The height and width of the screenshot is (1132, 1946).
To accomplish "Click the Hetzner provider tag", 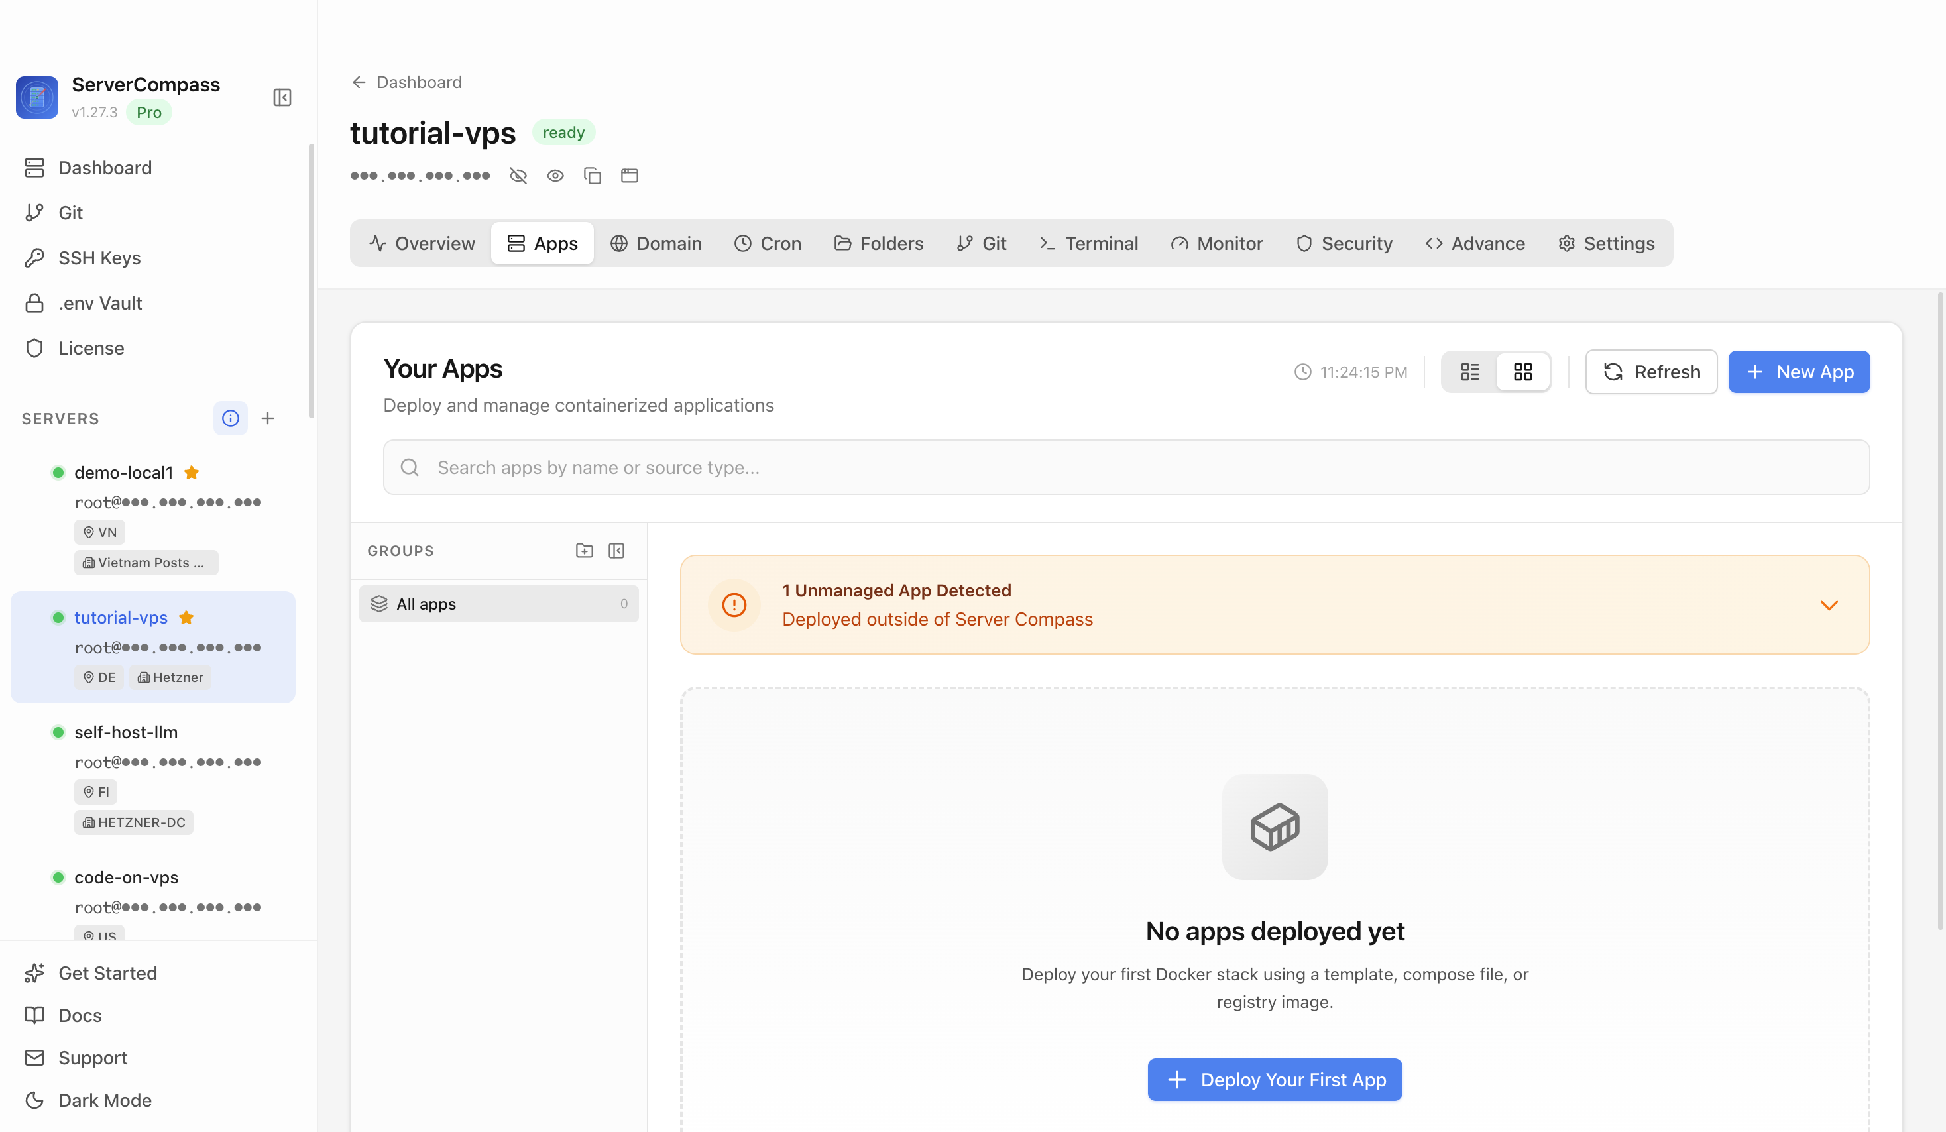I will 170,677.
